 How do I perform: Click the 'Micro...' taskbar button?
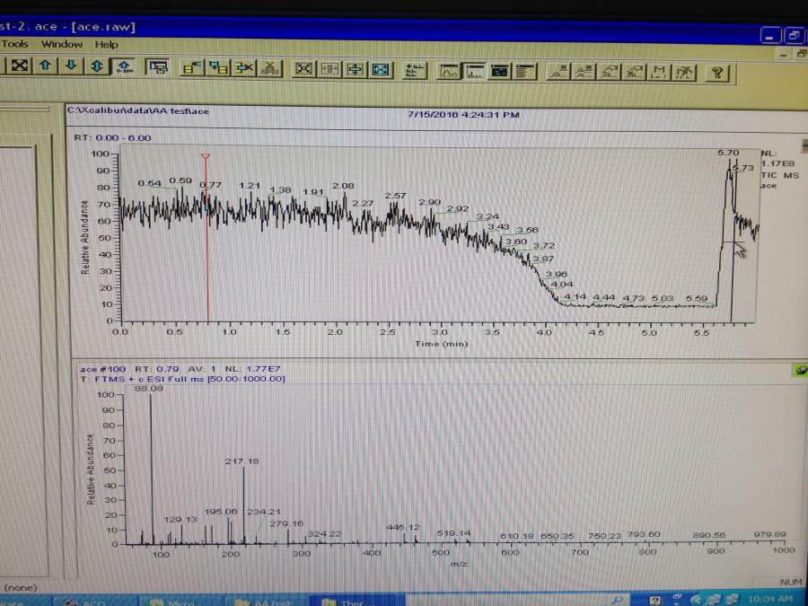click(180, 602)
